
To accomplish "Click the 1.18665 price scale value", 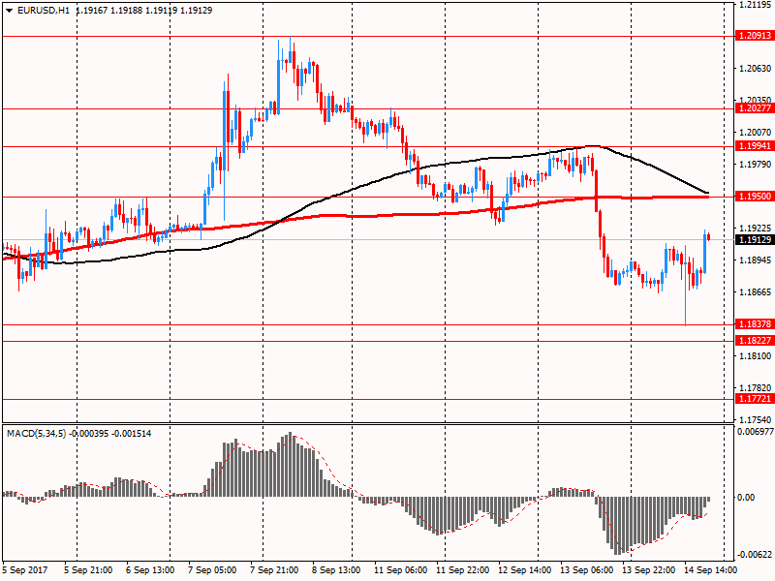I will (x=756, y=292).
